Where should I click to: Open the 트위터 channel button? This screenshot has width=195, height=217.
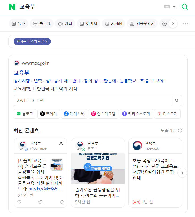pos(49,114)
